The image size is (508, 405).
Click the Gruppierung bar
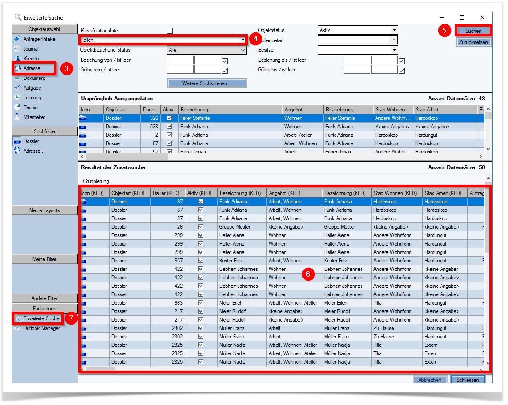[x=282, y=181]
